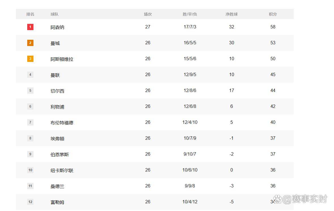Click the grey rank 4 badge
334x211 pixels.
30,75
